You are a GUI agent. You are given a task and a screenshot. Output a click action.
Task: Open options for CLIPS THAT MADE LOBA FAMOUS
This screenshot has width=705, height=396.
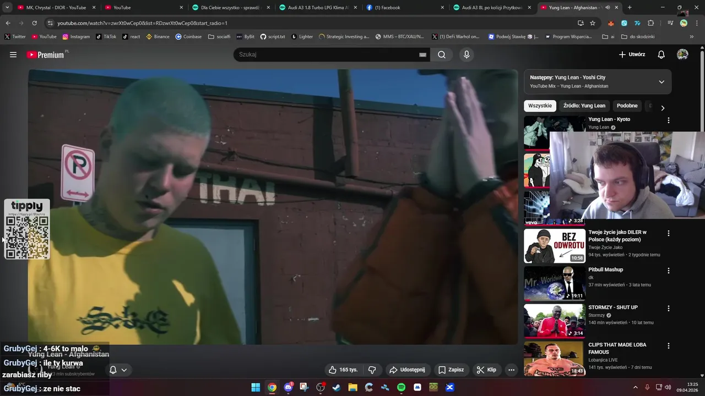pos(669,346)
